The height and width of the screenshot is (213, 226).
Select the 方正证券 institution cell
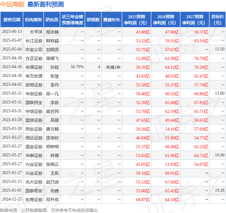[34, 58]
